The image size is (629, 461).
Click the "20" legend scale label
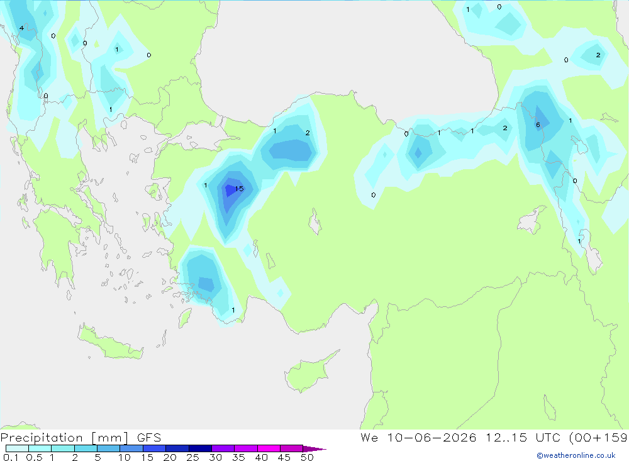click(170, 457)
